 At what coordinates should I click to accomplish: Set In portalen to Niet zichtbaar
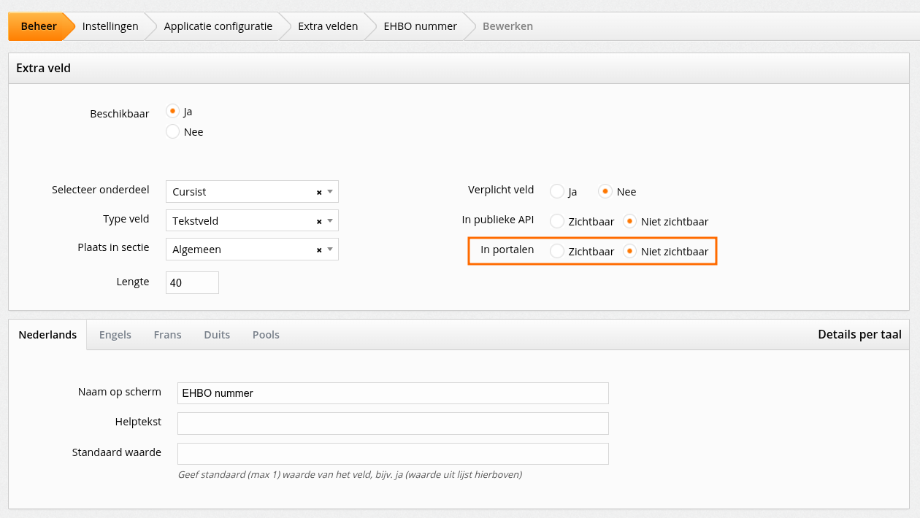pyautogui.click(x=629, y=252)
